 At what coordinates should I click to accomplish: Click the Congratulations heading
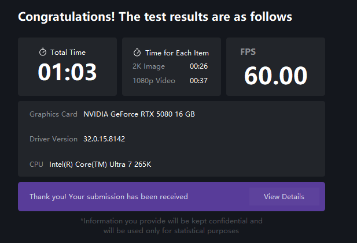coord(155,16)
